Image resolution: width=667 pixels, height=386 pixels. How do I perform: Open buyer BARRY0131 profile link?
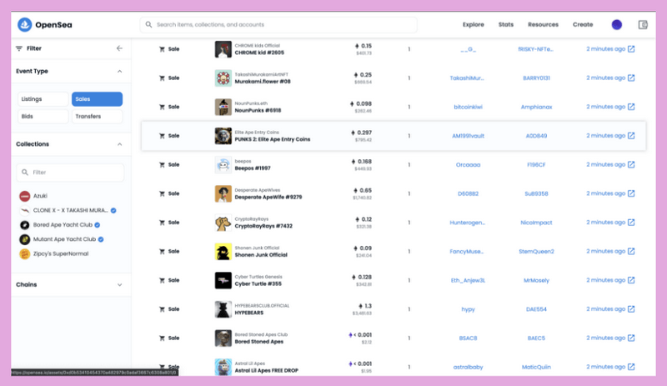pos(536,78)
